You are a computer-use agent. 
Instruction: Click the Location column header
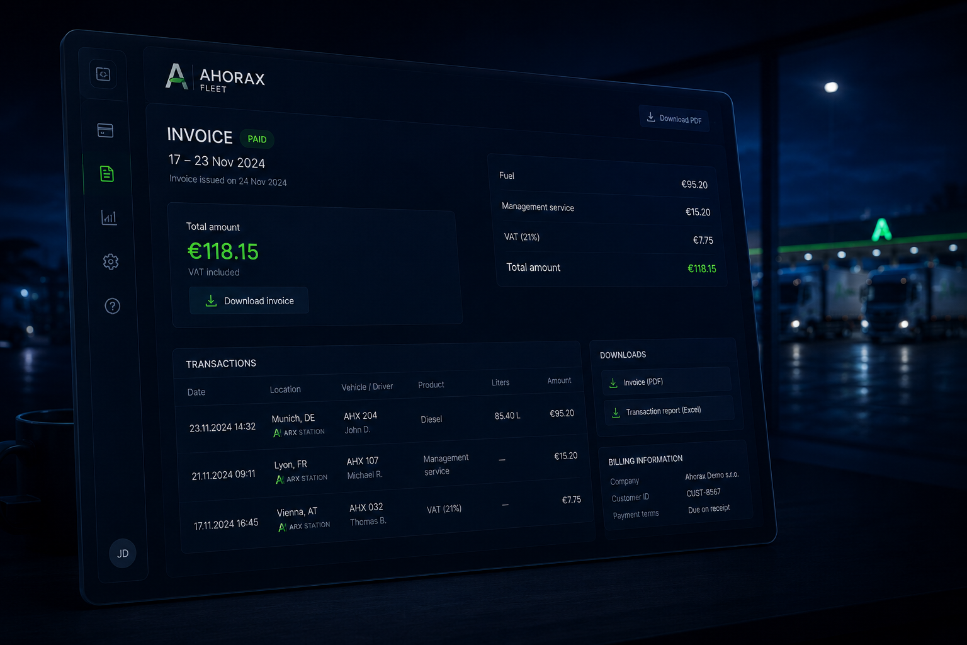click(x=285, y=389)
